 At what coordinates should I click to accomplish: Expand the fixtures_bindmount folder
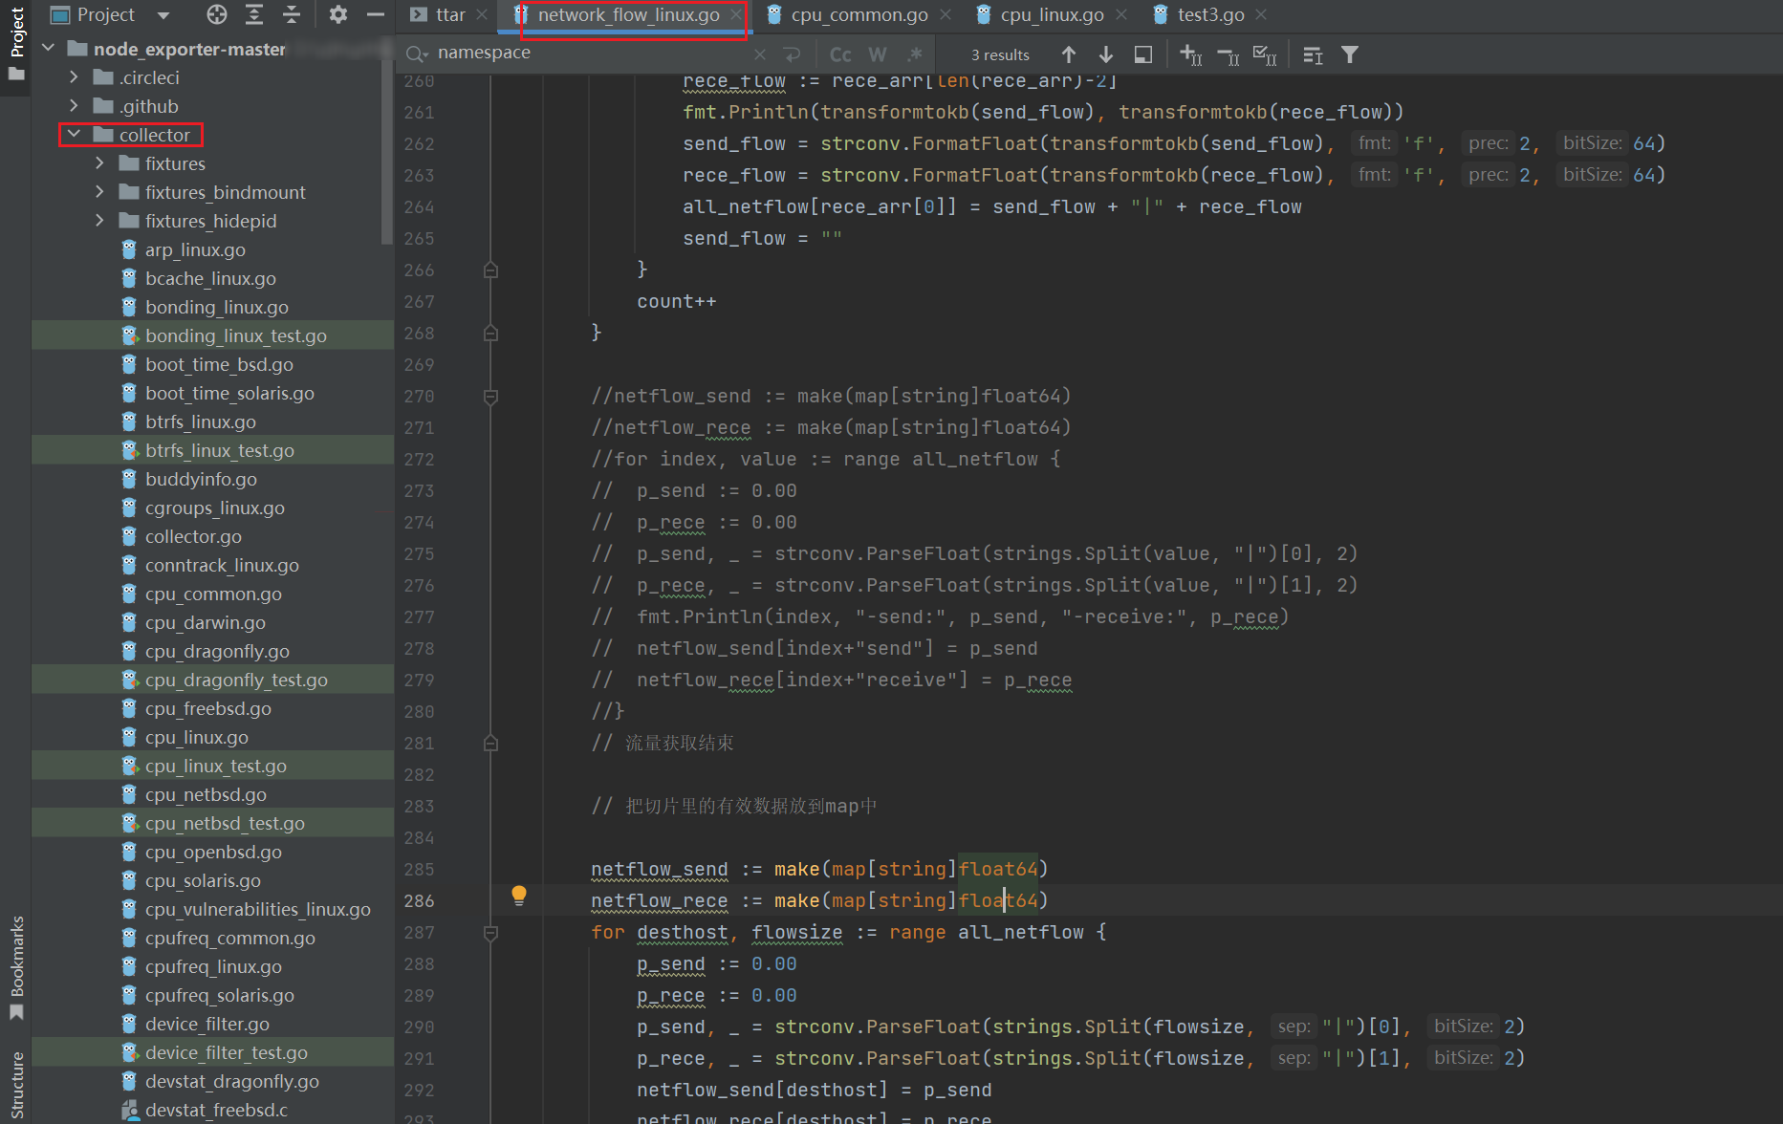100,191
